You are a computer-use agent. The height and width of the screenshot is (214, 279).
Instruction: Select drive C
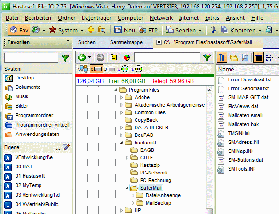(96, 69)
